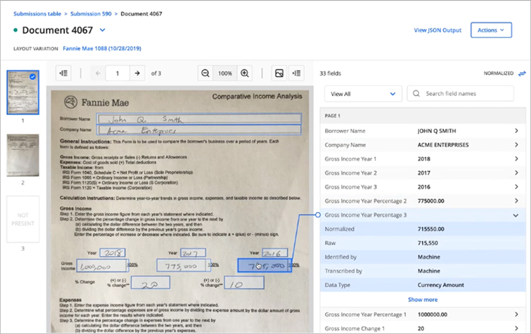Click the Normalized value 715550.00
Screen dimensions: 531x334
pyautogui.click(x=431, y=229)
